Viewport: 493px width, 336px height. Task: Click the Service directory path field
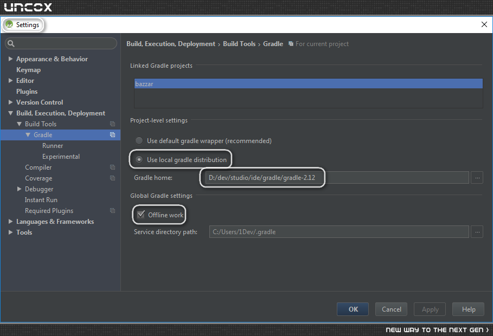(339, 232)
